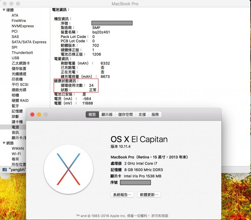Select the highlighted 電源 power entry
The height and width of the screenshot is (220, 251).
15,127
